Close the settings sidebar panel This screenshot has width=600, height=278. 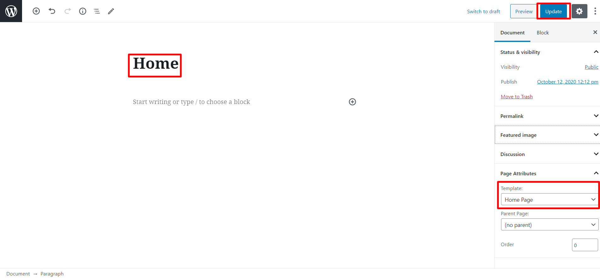coord(595,32)
